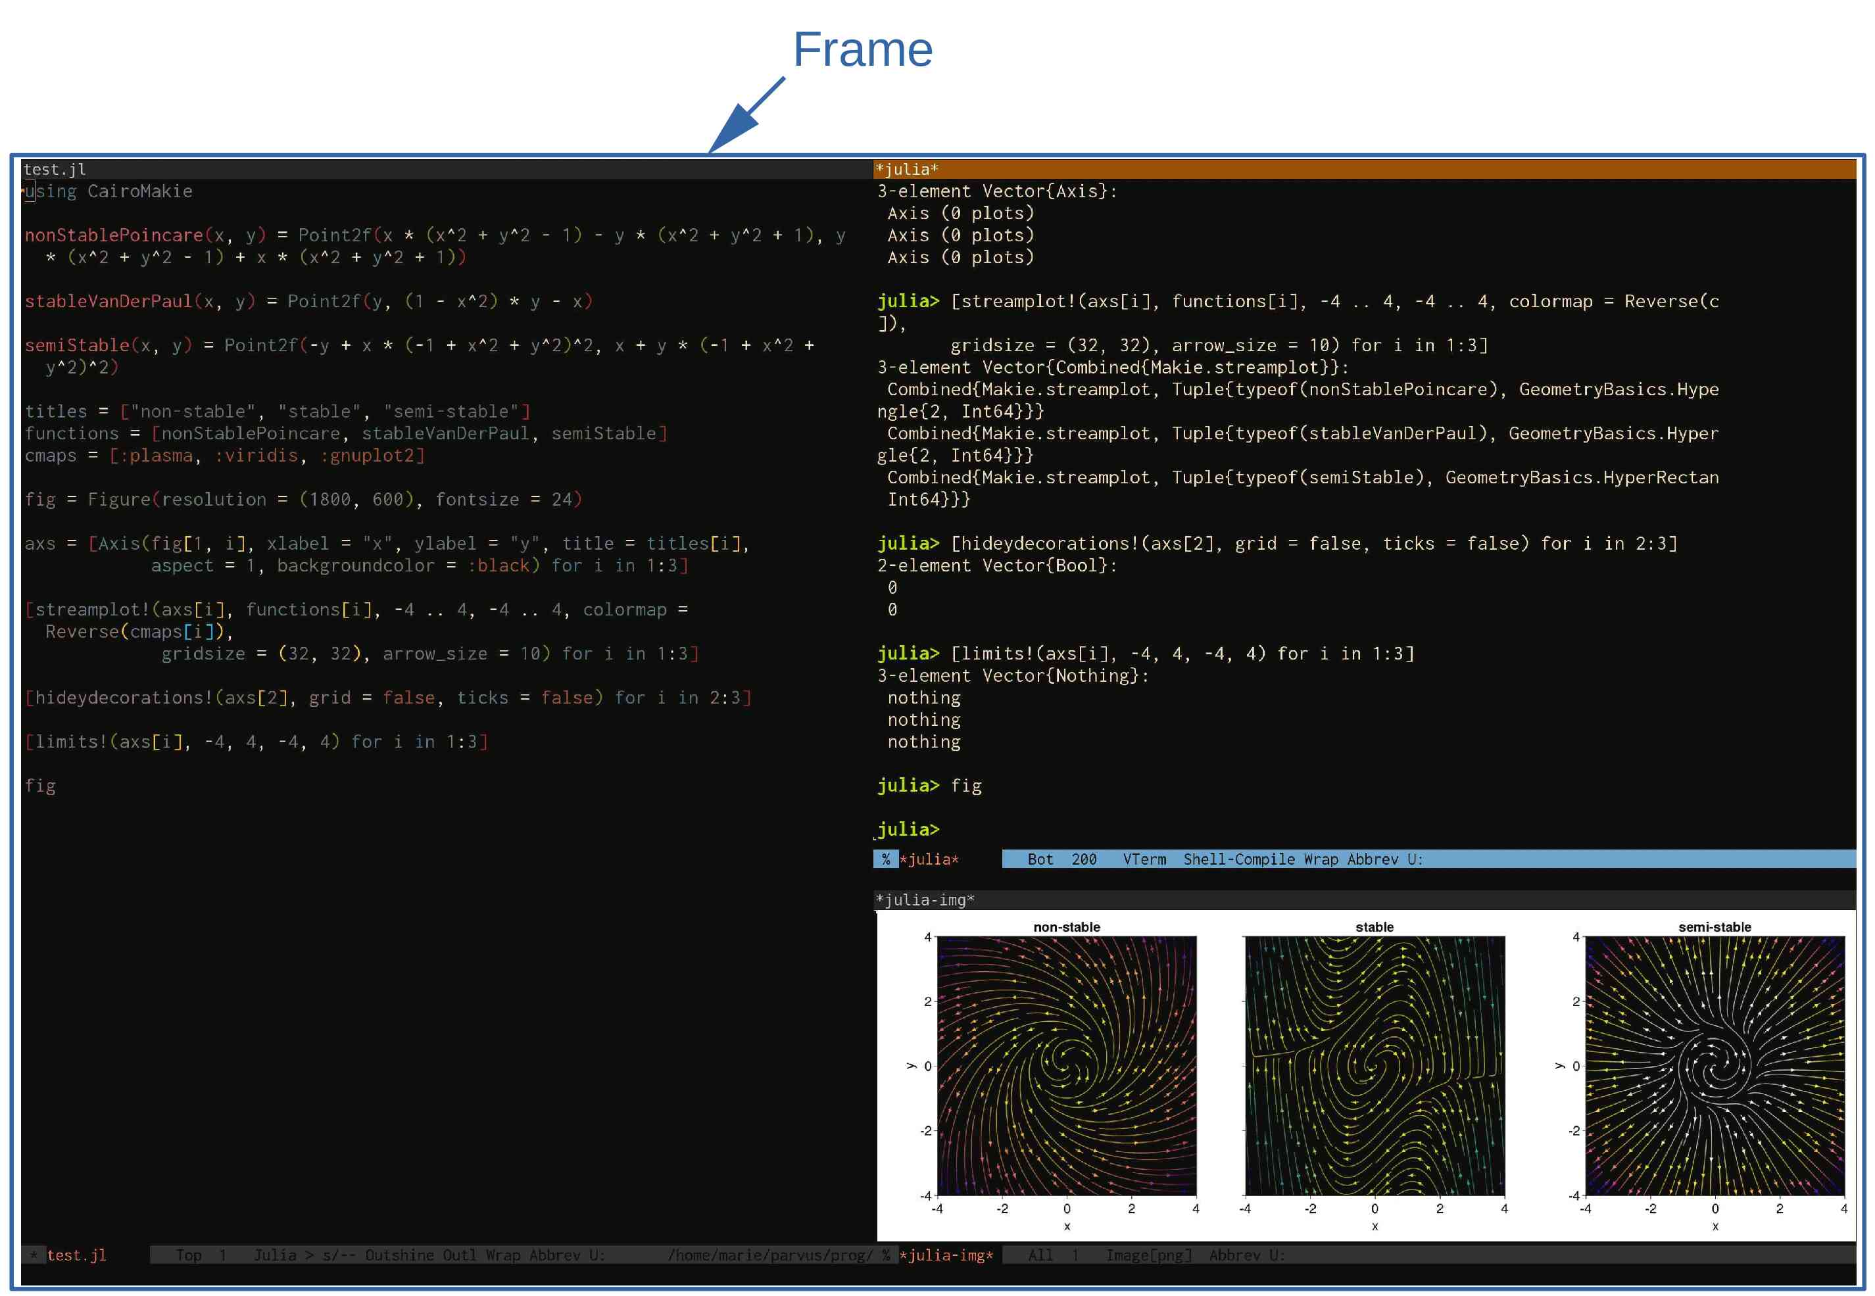Click the Julia major mode indicator

tap(276, 1255)
